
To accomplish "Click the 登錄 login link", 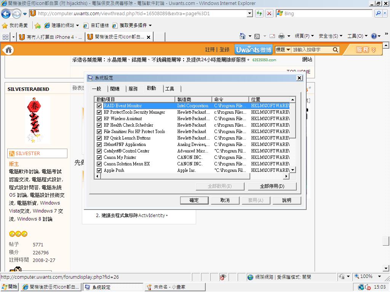I will tap(224, 50).
